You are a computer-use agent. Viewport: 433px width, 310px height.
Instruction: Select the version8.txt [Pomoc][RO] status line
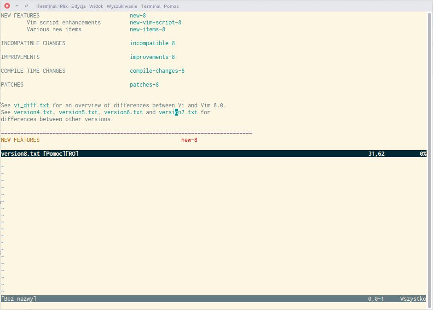(x=214, y=154)
